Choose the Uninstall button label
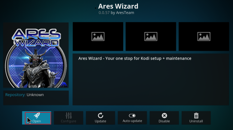Viewport: 233px width, 130px height. 196,121
